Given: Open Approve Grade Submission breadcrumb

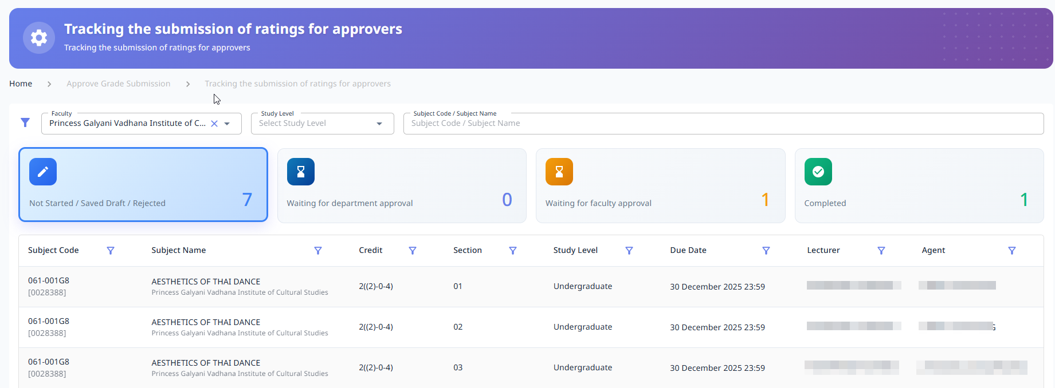Looking at the screenshot, I should tap(119, 84).
